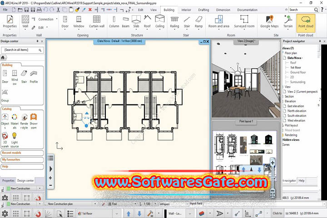This screenshot has height=218, width=327.
Task: Open the File menu
Action: point(5,10)
